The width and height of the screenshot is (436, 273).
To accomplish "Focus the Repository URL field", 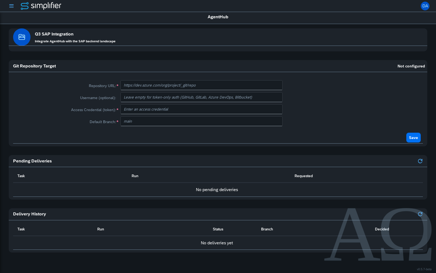I will click(x=201, y=85).
